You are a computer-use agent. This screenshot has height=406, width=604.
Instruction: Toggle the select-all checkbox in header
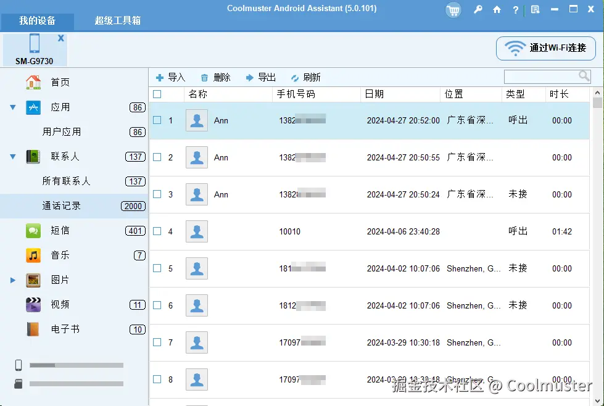pos(157,94)
